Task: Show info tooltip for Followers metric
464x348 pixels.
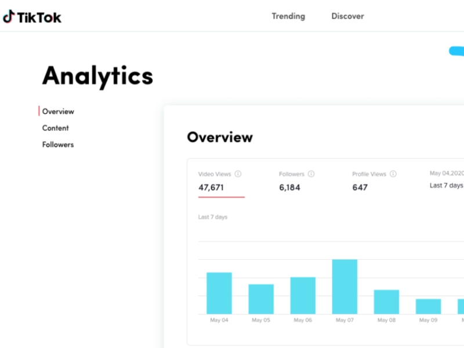Action: click(x=311, y=173)
